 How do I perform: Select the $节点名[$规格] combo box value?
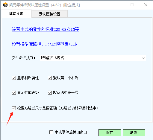53,58
